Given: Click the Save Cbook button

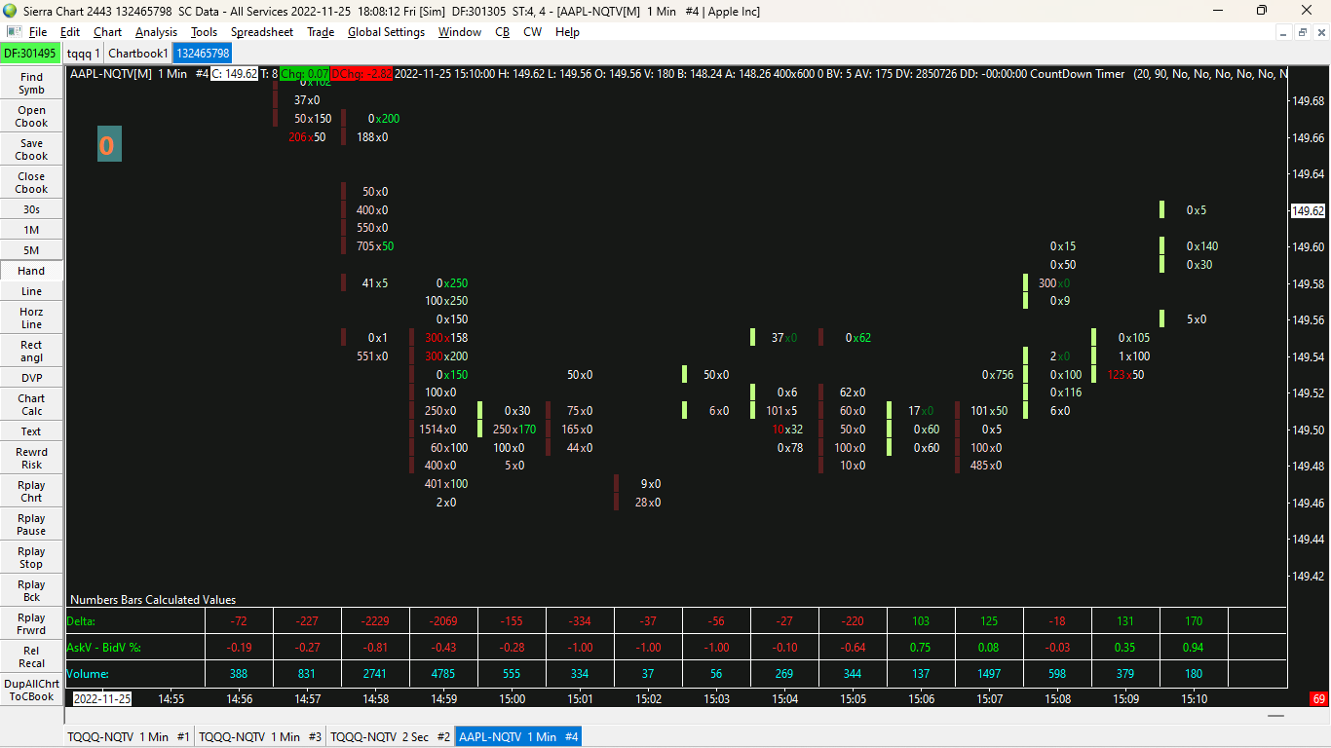Looking at the screenshot, I should (31, 149).
